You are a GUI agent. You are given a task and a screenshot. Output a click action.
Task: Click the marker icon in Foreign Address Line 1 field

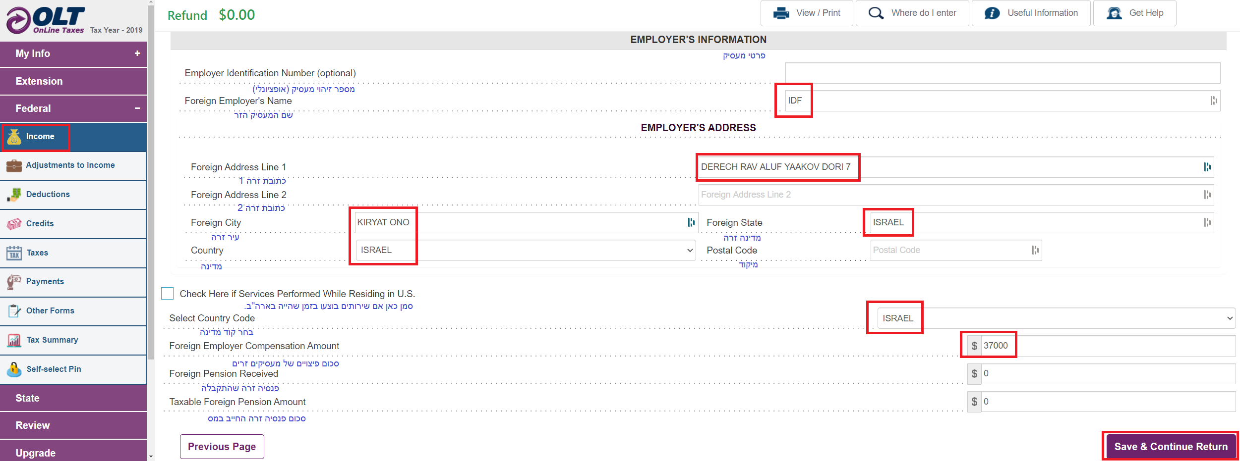1207,167
